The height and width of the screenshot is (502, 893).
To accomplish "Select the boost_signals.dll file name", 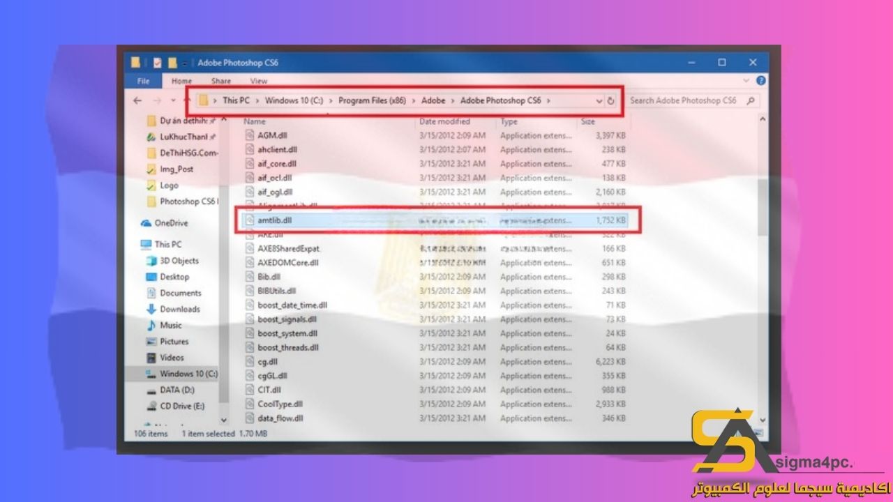I will coord(287,319).
